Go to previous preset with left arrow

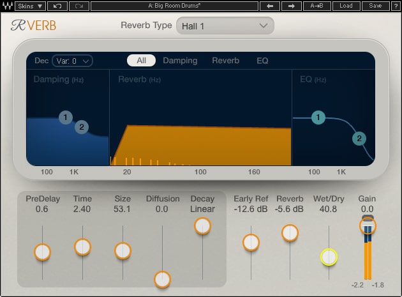click(269, 6)
